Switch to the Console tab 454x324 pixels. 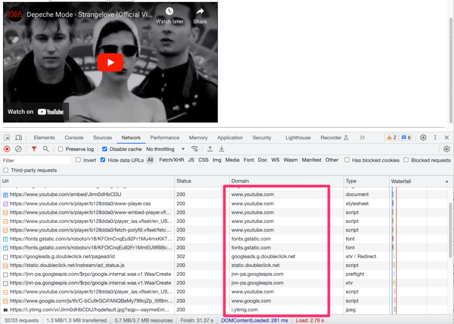(x=74, y=138)
